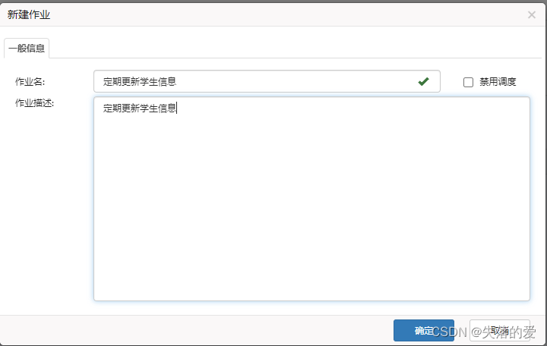Screen dimensions: 547x346
Task: Click the empty footer bar left of 确定
Action: point(197,330)
